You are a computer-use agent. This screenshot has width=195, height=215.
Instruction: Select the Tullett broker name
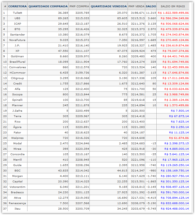[17, 13]
